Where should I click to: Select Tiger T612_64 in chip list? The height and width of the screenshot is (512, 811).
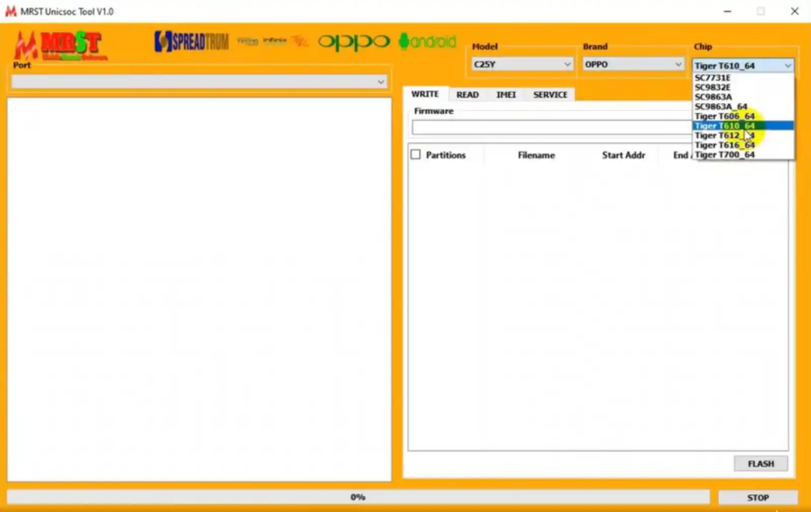743,135
